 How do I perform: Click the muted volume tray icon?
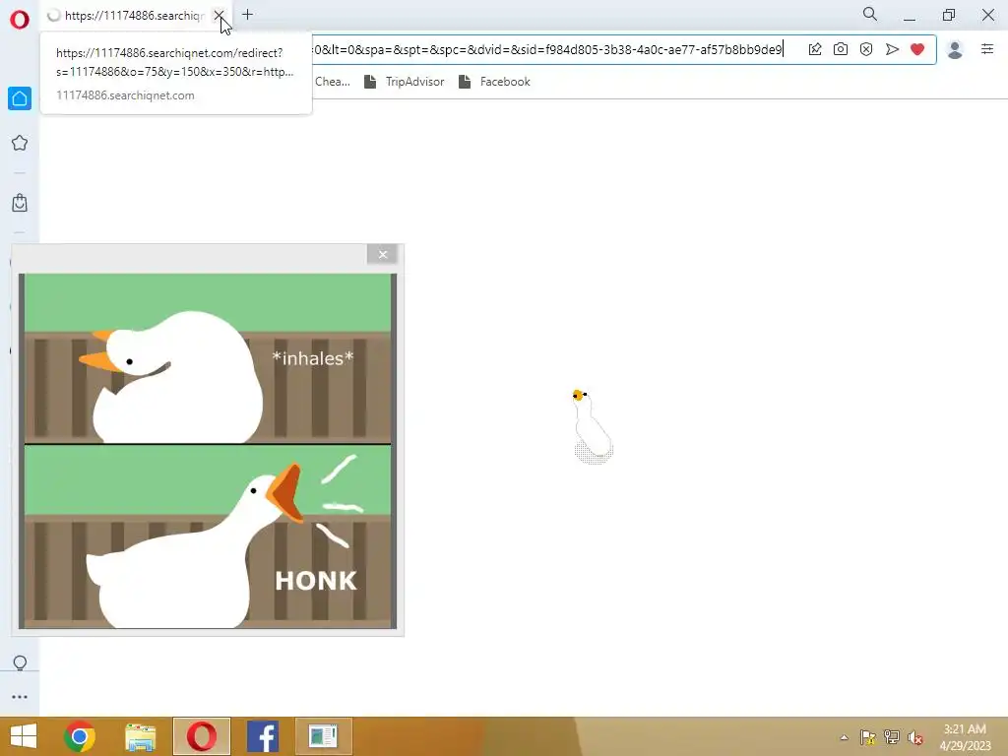tap(915, 737)
